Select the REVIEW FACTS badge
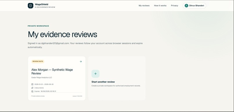The height and width of the screenshot is (112, 234). coord(38,61)
